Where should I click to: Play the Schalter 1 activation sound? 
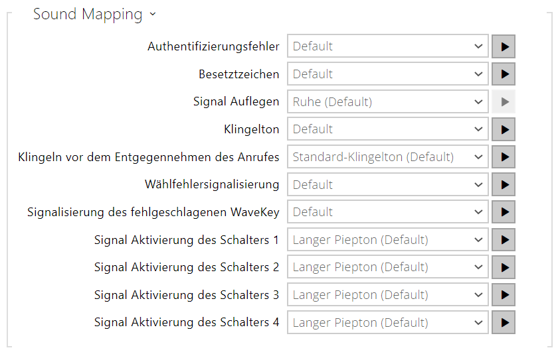(x=504, y=239)
